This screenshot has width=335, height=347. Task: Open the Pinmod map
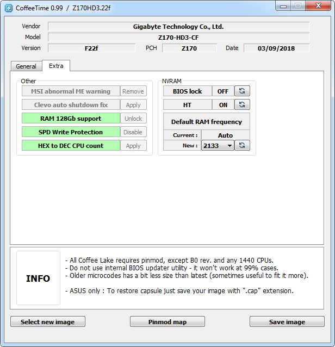[167, 321]
